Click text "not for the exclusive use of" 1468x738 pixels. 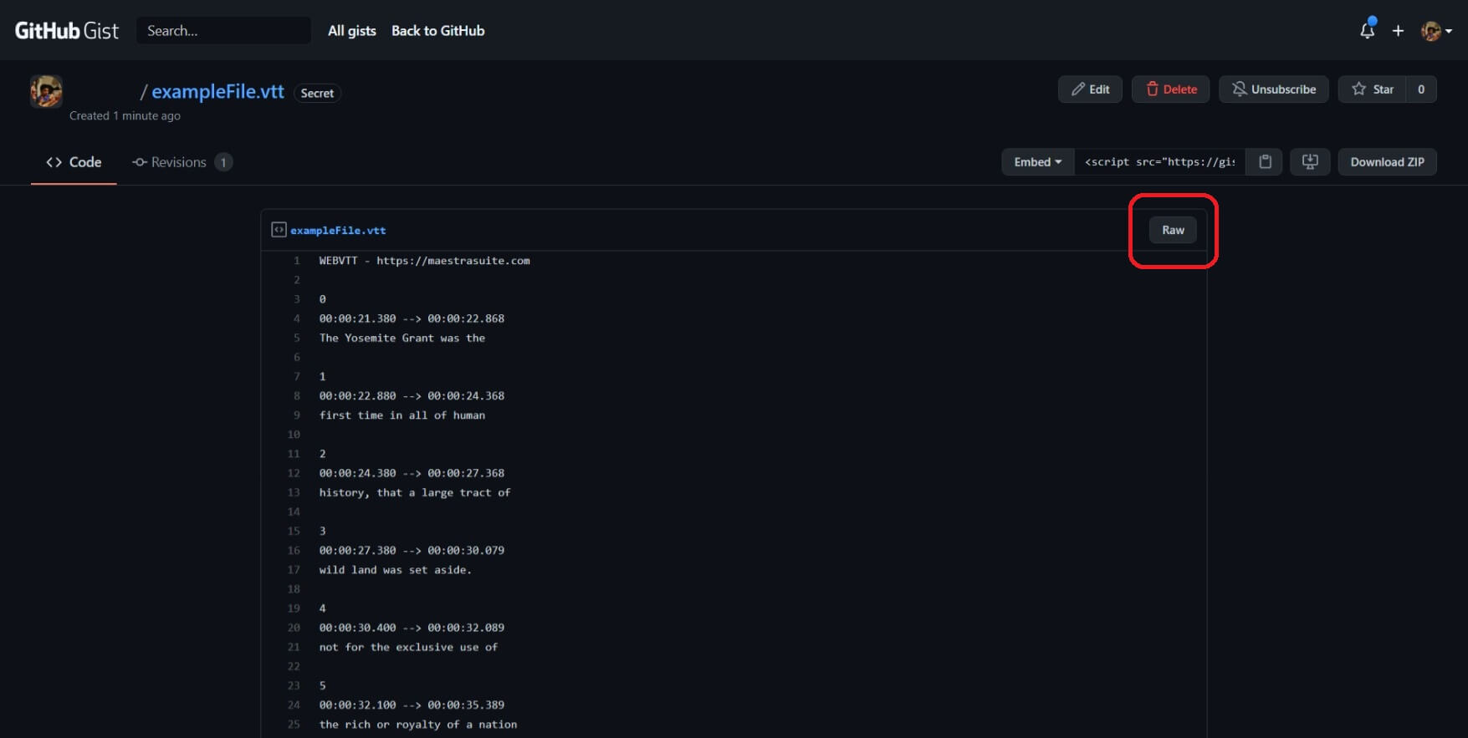tap(408, 648)
